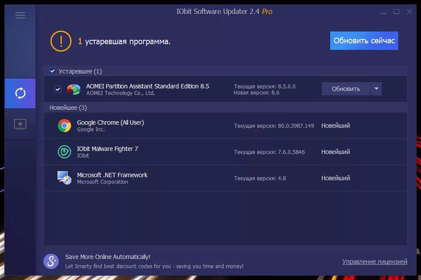The height and width of the screenshot is (280, 421).
Task: Click the AOMEI Partition Assistant icon
Action: click(x=74, y=89)
